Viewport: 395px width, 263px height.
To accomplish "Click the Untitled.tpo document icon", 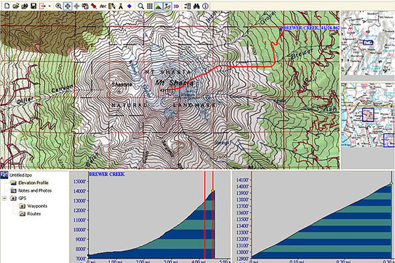I will pyautogui.click(x=4, y=175).
